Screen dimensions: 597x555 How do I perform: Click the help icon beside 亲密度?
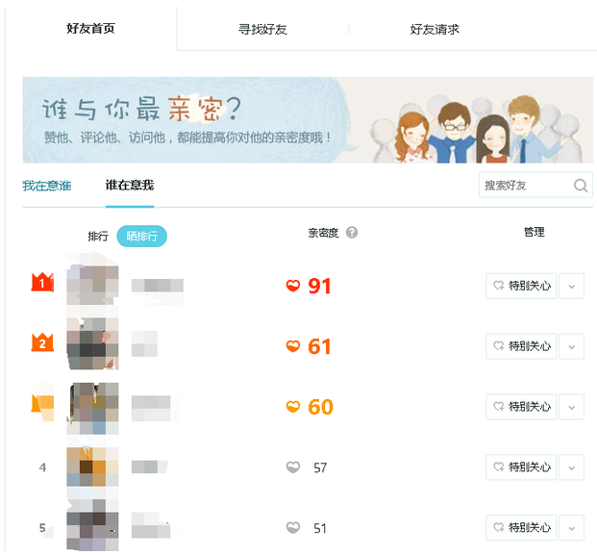(352, 233)
